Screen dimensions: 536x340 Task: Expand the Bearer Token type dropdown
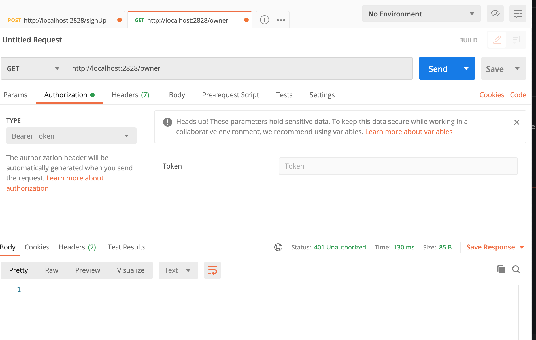tap(71, 136)
